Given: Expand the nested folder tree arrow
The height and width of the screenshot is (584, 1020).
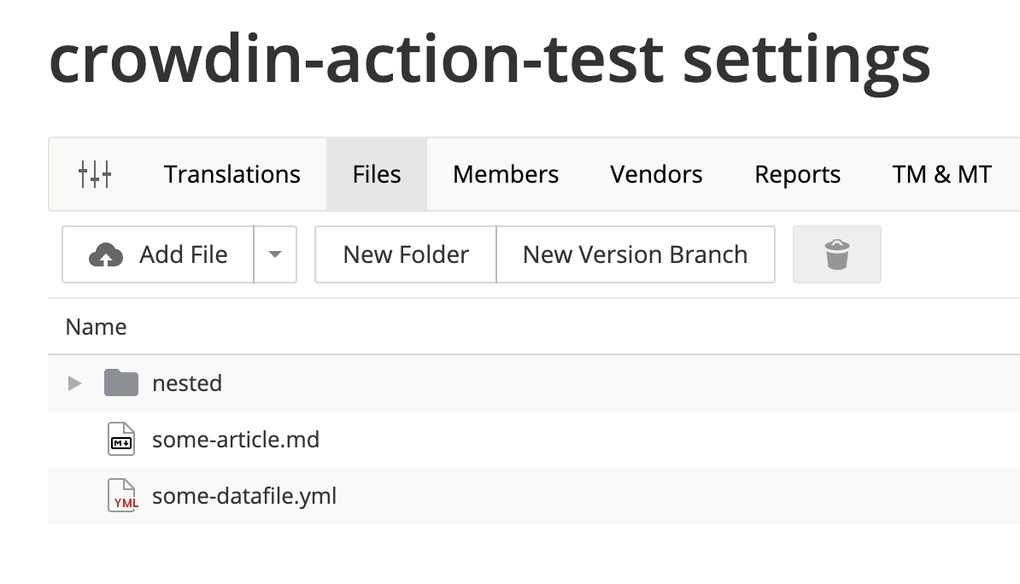Looking at the screenshot, I should point(75,383).
